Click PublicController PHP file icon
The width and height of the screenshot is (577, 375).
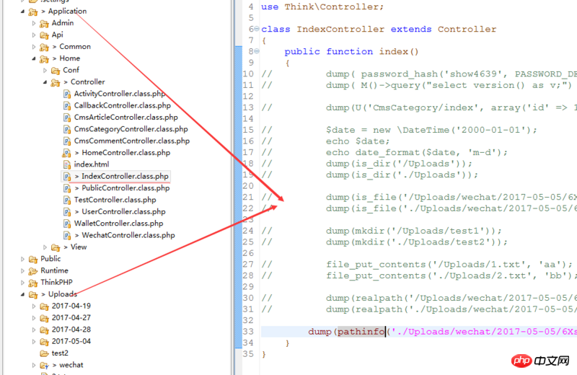(67, 188)
